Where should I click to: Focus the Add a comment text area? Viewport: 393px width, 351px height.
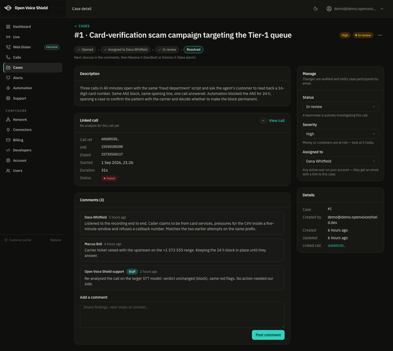click(x=182, y=314)
